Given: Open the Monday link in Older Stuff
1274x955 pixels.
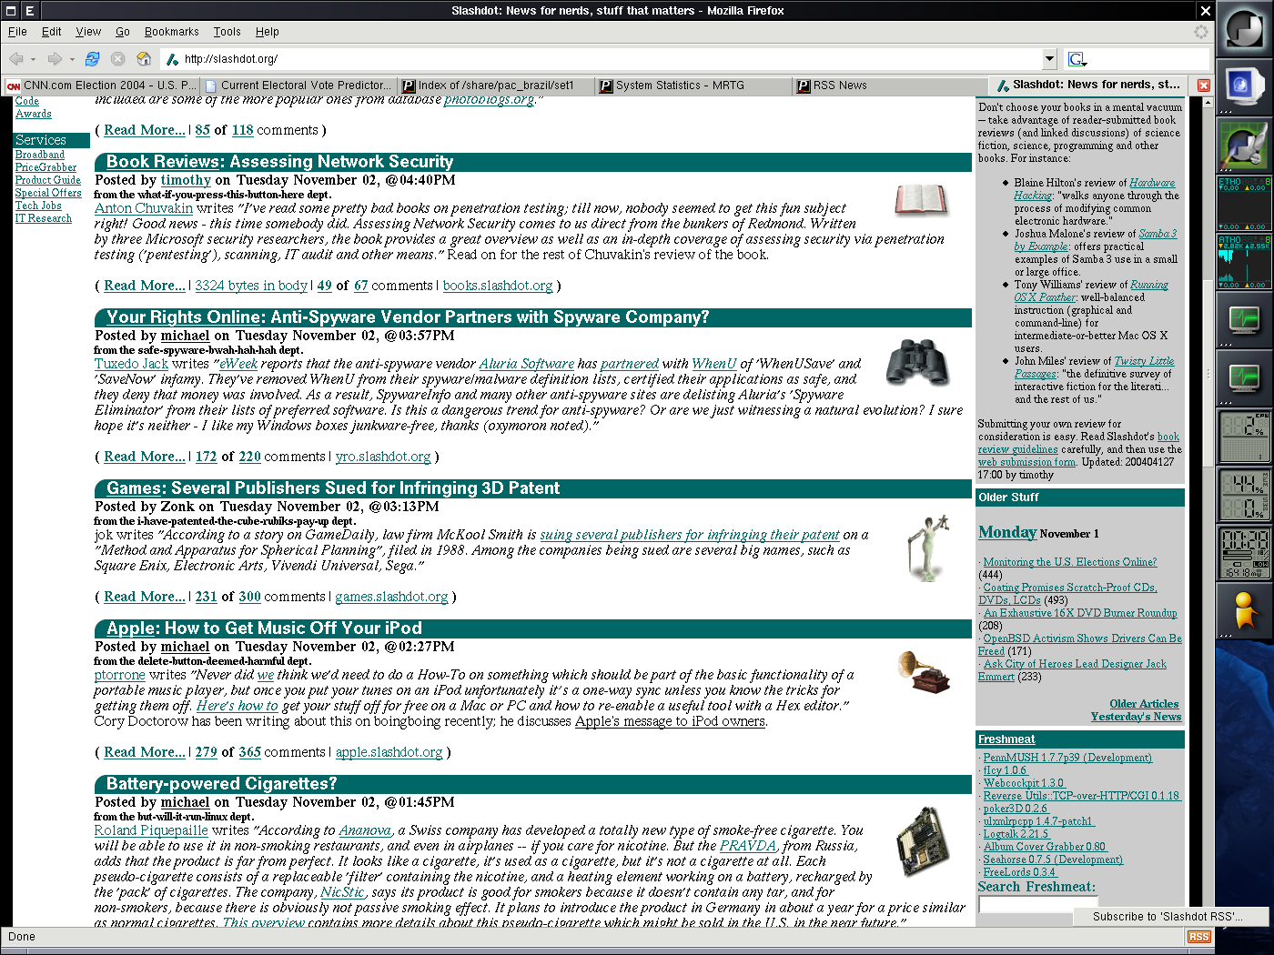Looking at the screenshot, I should pyautogui.click(x=1007, y=532).
